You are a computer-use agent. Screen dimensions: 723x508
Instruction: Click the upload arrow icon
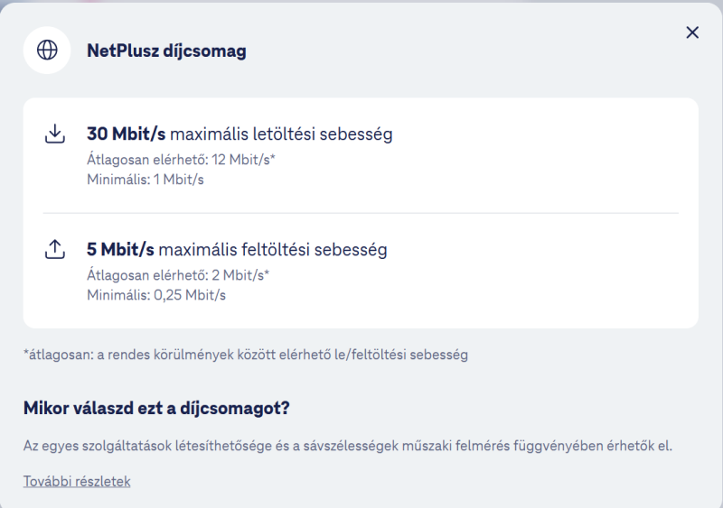point(55,249)
